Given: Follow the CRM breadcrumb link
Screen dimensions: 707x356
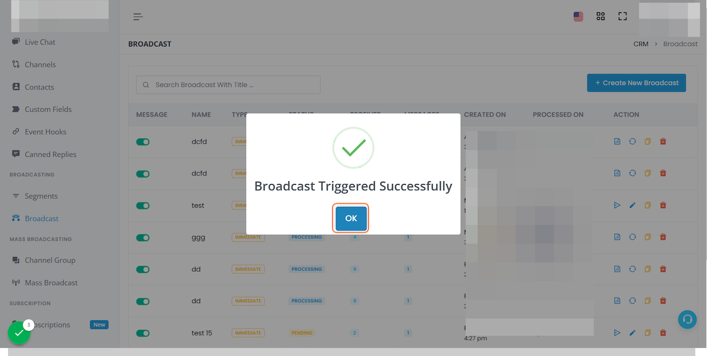Looking at the screenshot, I should click(x=641, y=44).
